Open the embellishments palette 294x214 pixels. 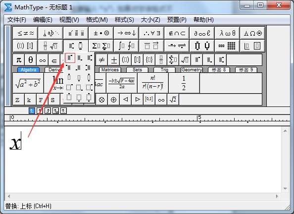point(76,33)
